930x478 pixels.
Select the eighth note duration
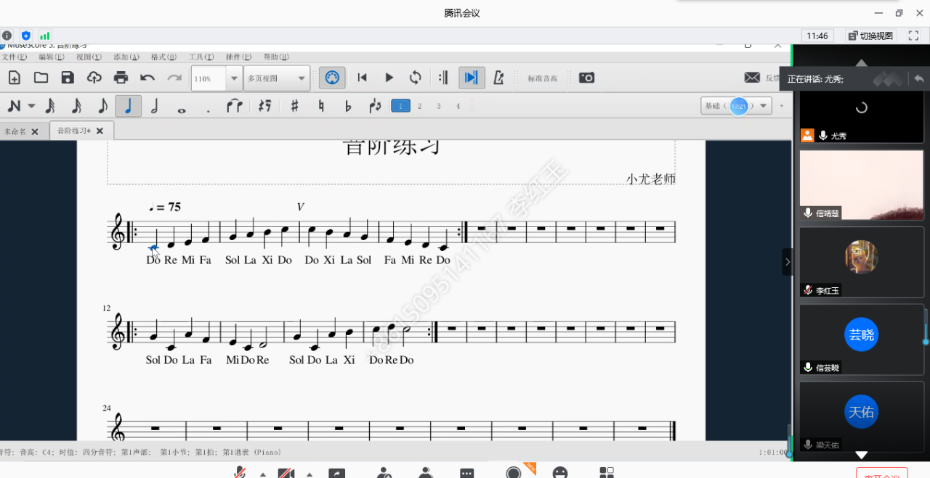[102, 107]
